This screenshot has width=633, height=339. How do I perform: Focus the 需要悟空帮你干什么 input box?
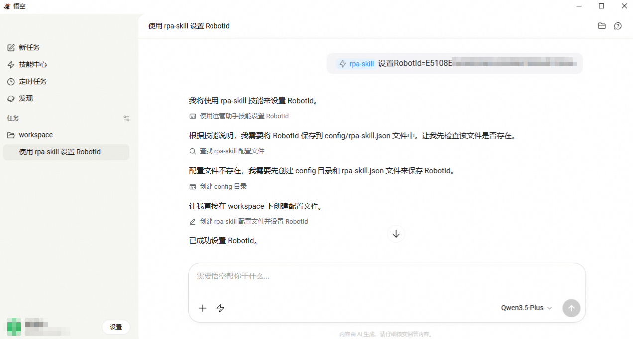tap(387, 276)
